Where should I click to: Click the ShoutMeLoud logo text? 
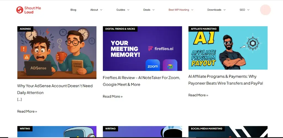tap(33, 10)
